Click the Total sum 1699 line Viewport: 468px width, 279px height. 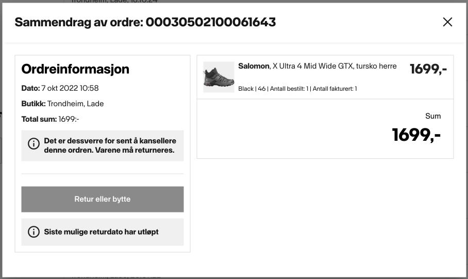tap(50, 119)
